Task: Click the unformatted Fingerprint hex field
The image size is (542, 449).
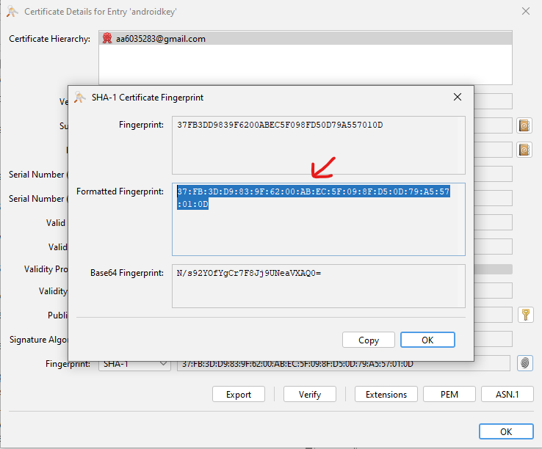Action: tap(318, 145)
